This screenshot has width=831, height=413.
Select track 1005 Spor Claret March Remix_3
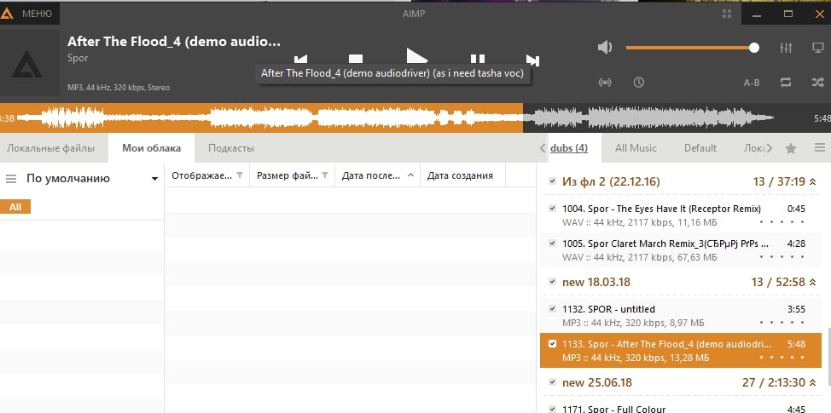pos(681,250)
